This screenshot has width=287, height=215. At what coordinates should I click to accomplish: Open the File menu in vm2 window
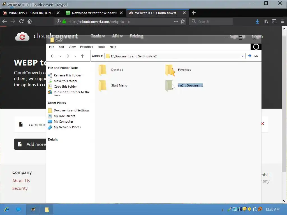pyautogui.click(x=52, y=47)
